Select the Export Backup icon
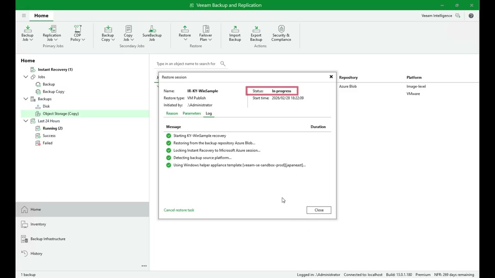 point(256,34)
